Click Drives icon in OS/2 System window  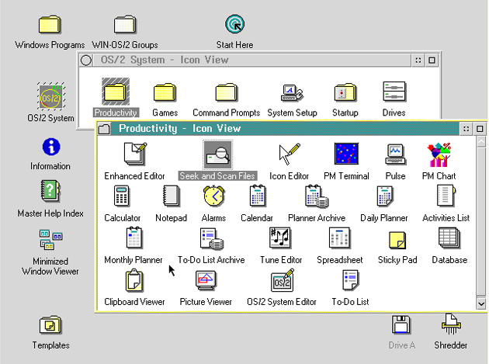[394, 92]
